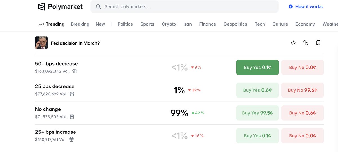The height and width of the screenshot is (152, 338).
Task: Buy No 0.6¢ for No change
Action: pos(303,113)
